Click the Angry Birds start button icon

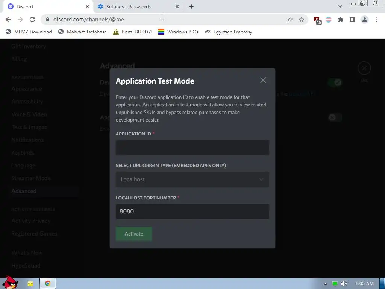(10, 283)
